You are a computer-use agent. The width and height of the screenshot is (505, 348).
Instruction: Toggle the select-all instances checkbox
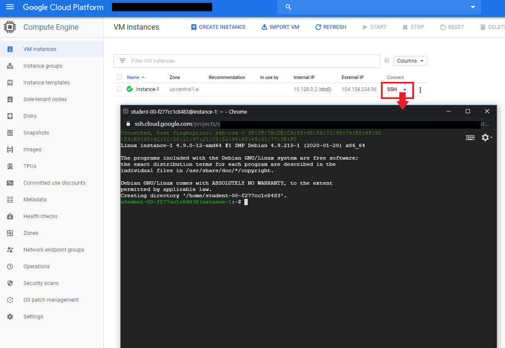[119, 77]
